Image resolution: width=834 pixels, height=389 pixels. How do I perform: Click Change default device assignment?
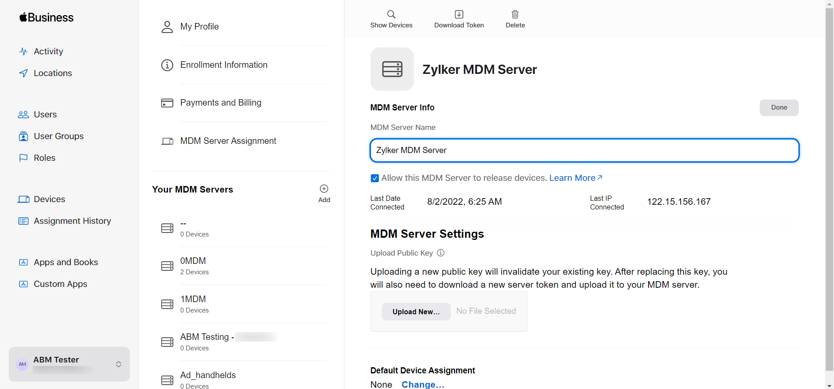click(x=423, y=384)
